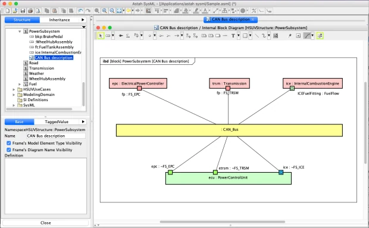Click the Zoom out magnifier icon

(112, 11)
